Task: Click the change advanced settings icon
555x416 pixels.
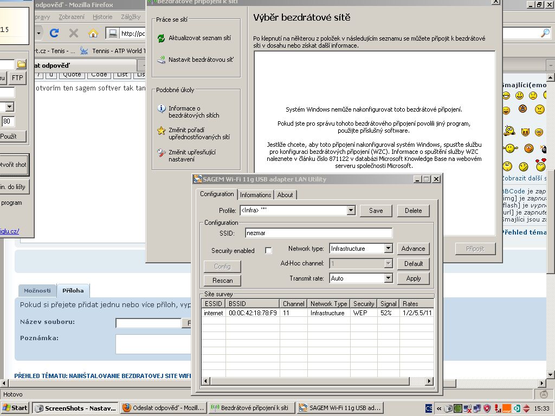Action: pyautogui.click(x=161, y=153)
